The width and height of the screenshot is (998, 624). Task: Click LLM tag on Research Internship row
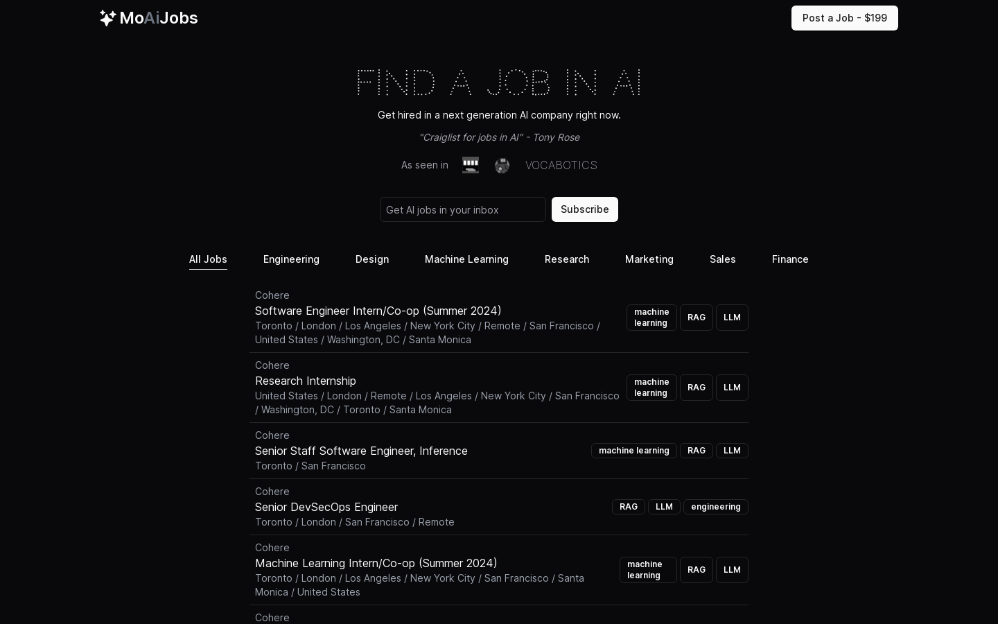(732, 388)
